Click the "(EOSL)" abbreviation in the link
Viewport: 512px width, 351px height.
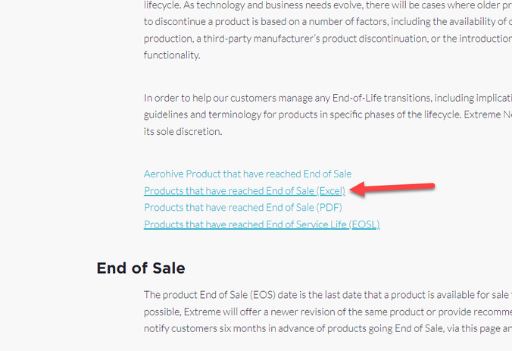pyautogui.click(x=364, y=224)
